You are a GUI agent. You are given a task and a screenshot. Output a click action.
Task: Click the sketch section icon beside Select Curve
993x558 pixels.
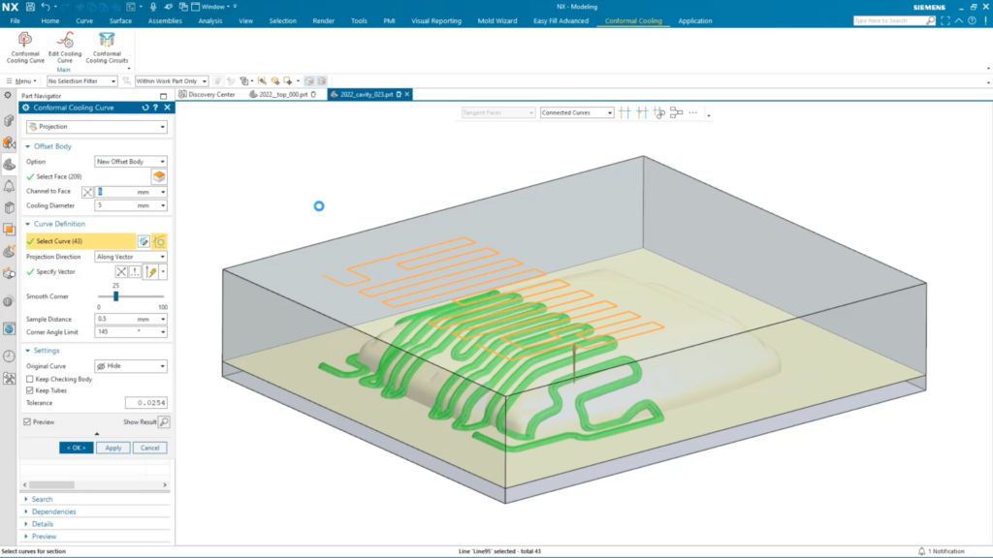144,241
